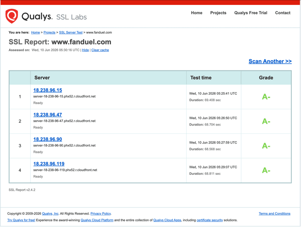Image resolution: width=301 pixels, height=227 pixels.
Task: Click Ready status under 18.238.96.119
Action: [38, 176]
